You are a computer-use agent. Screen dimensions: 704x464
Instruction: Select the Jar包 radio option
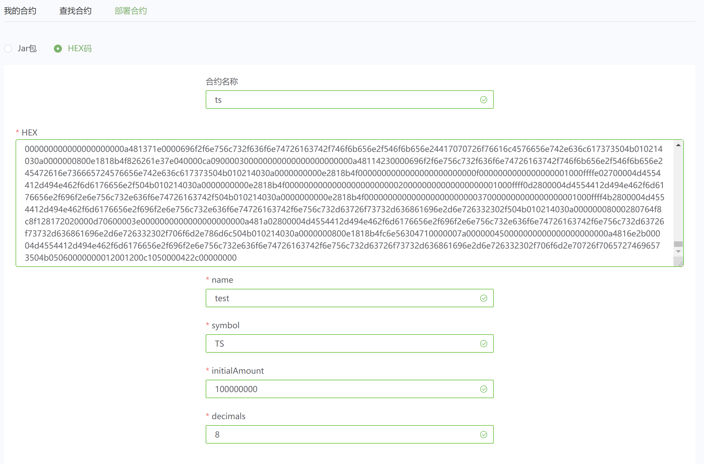[x=8, y=49]
